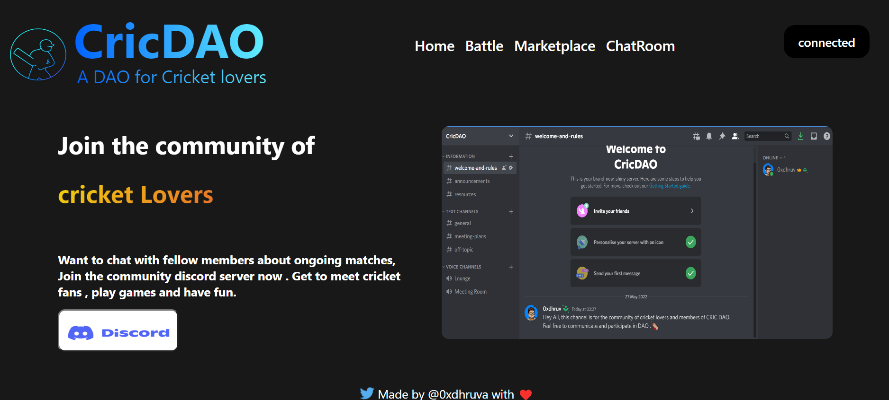Viewport: 889px width, 400px height.
Task: Open the Invite your friends card
Action: click(635, 211)
